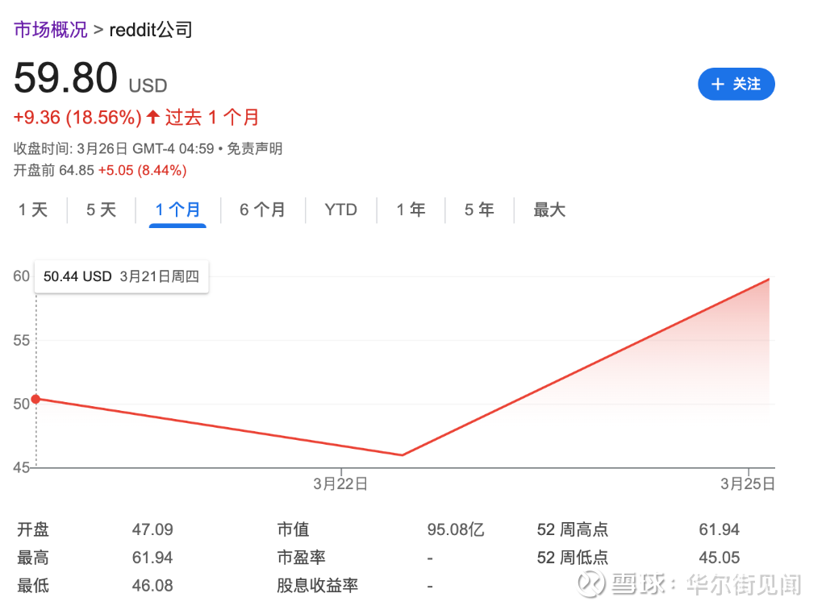Click the red up arrow beside 过去 1 个月
Image resolution: width=826 pixels, height=610 pixels.
[x=152, y=117]
